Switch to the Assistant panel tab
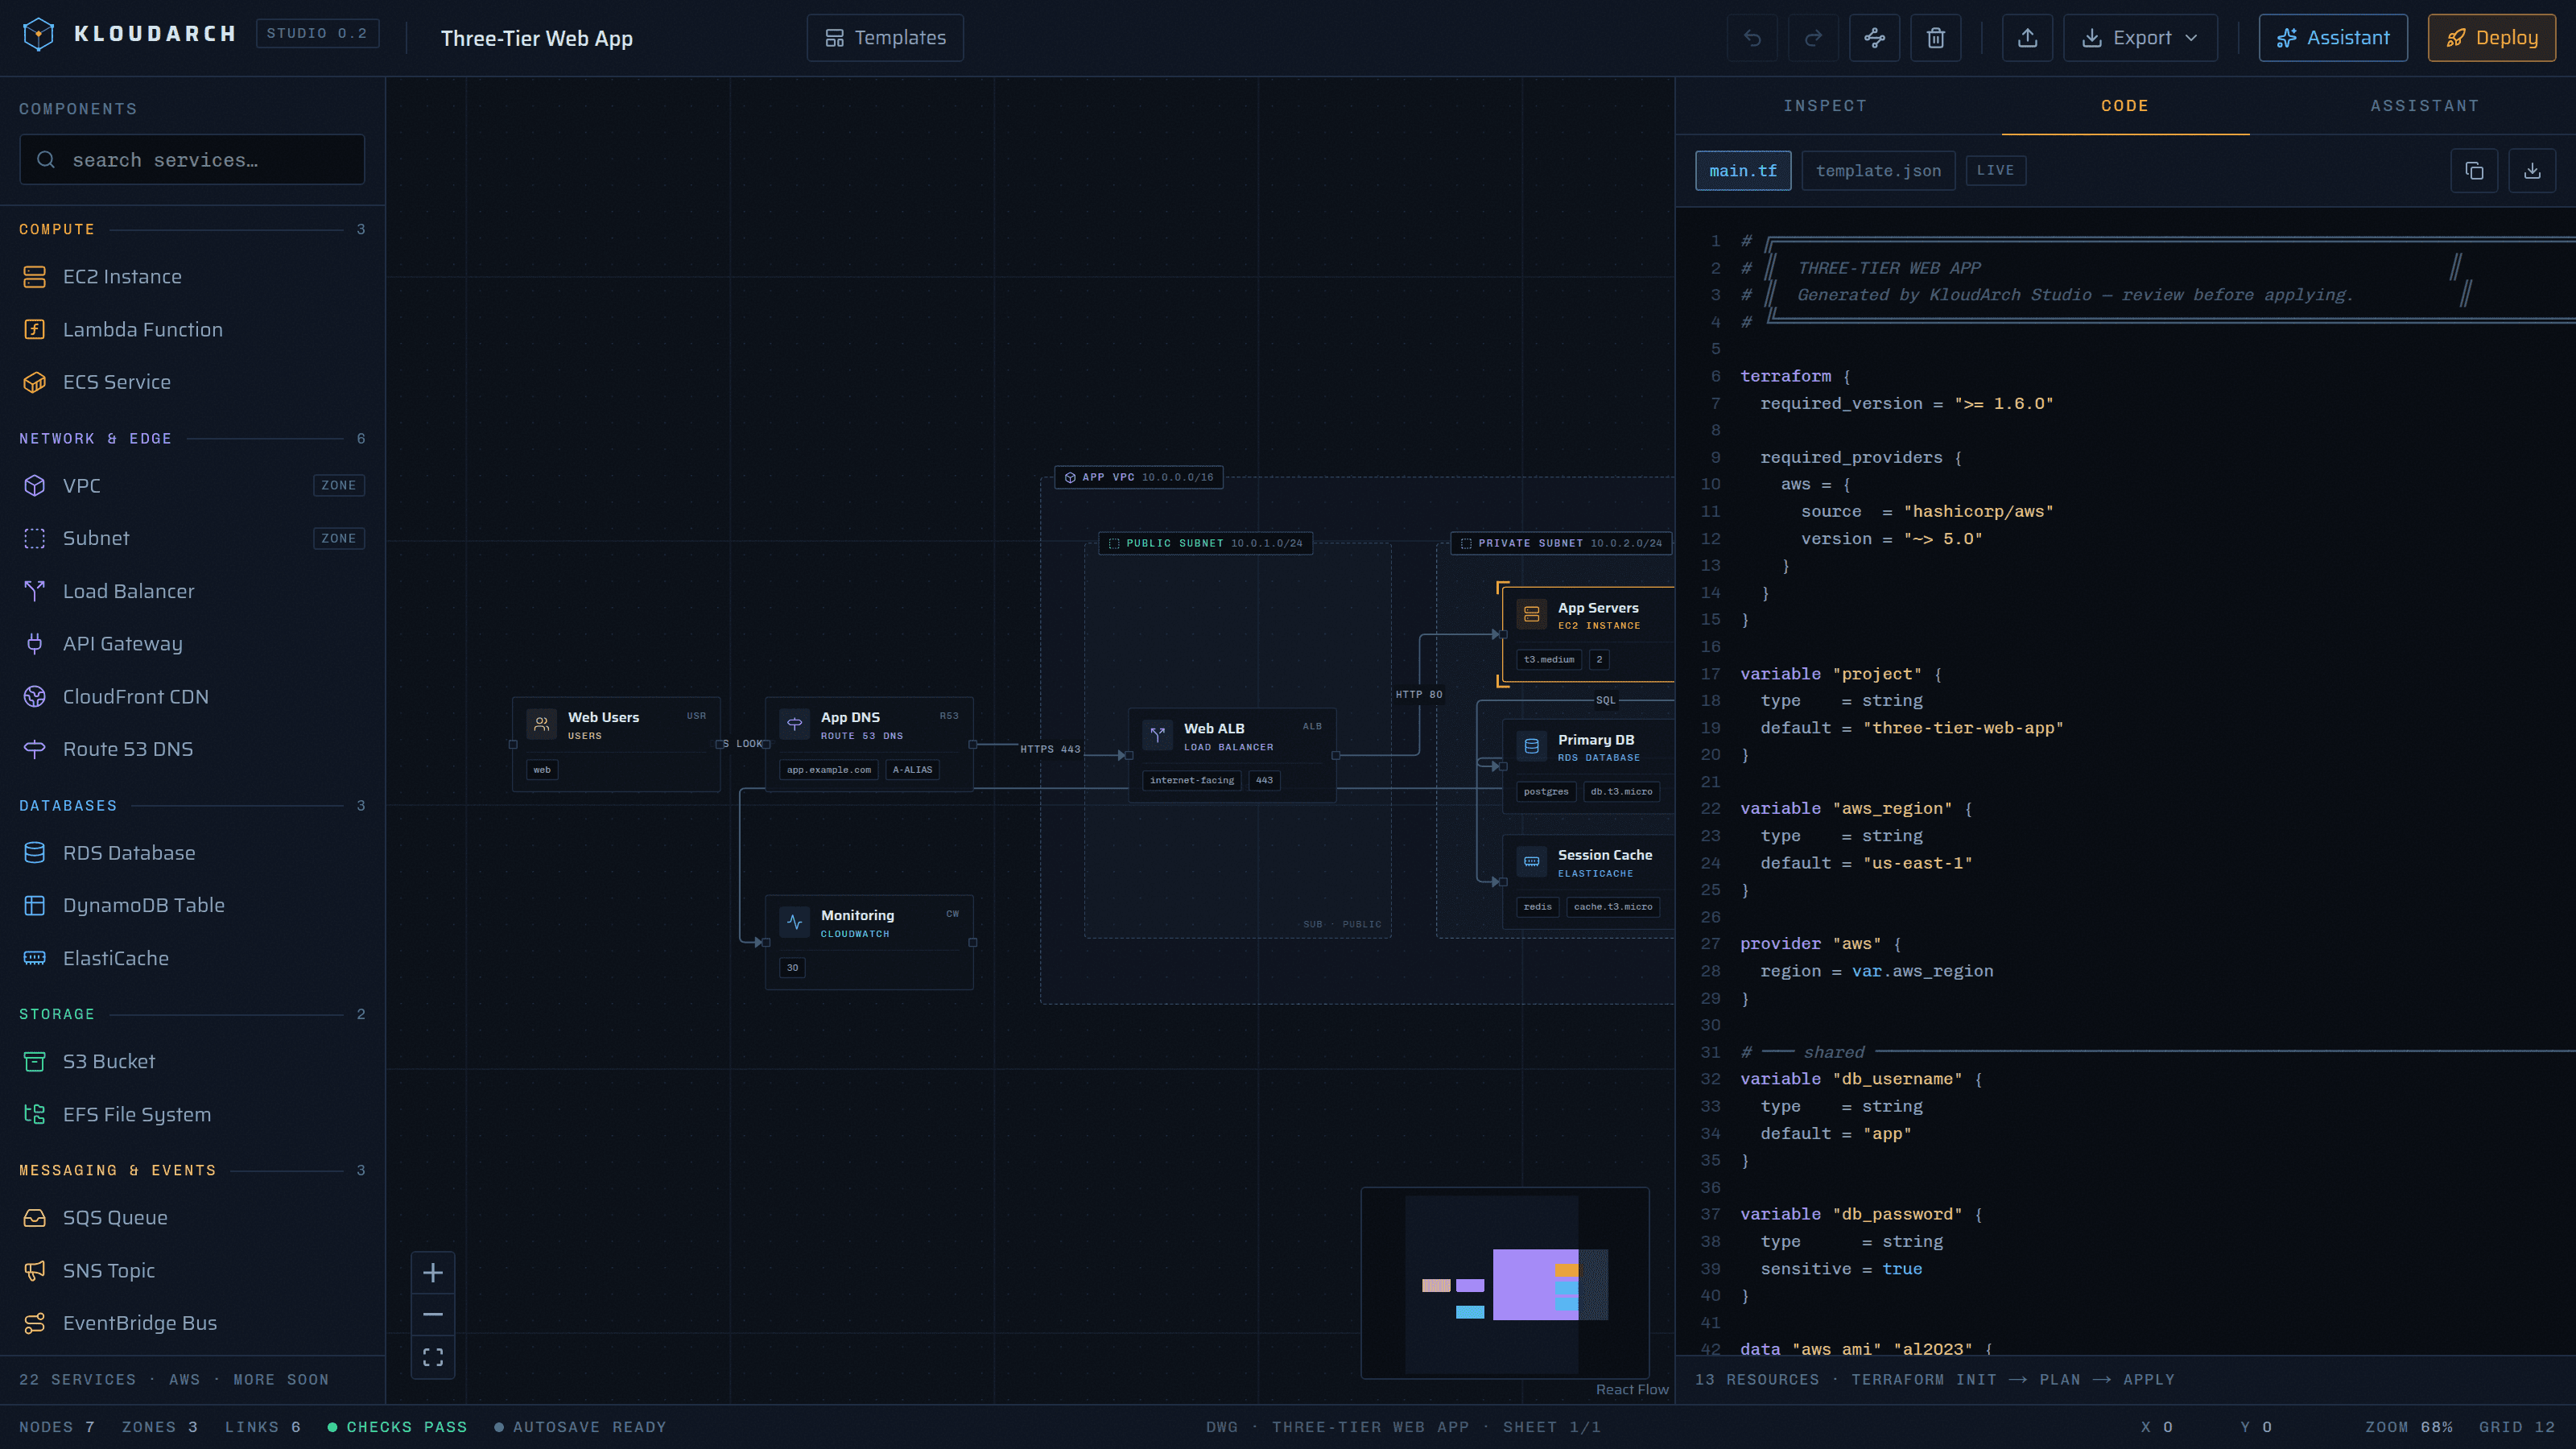 pos(2425,106)
